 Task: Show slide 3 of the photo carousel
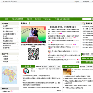pyautogui.click(x=45, y=42)
